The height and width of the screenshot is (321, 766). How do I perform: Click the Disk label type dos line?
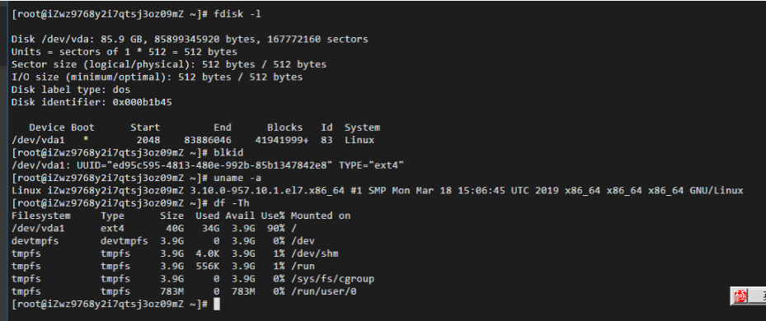[71, 90]
